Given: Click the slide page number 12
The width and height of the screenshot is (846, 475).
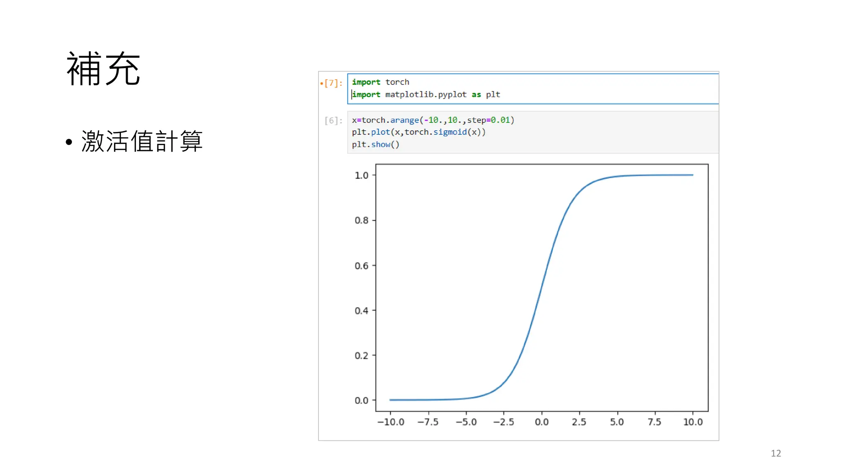Looking at the screenshot, I should pos(775,453).
